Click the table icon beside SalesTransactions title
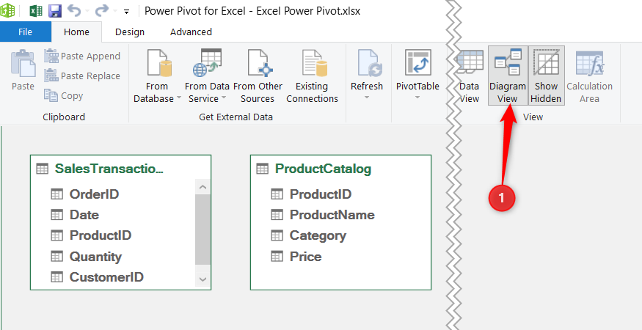Viewport: 642px width, 330px height. click(x=42, y=169)
